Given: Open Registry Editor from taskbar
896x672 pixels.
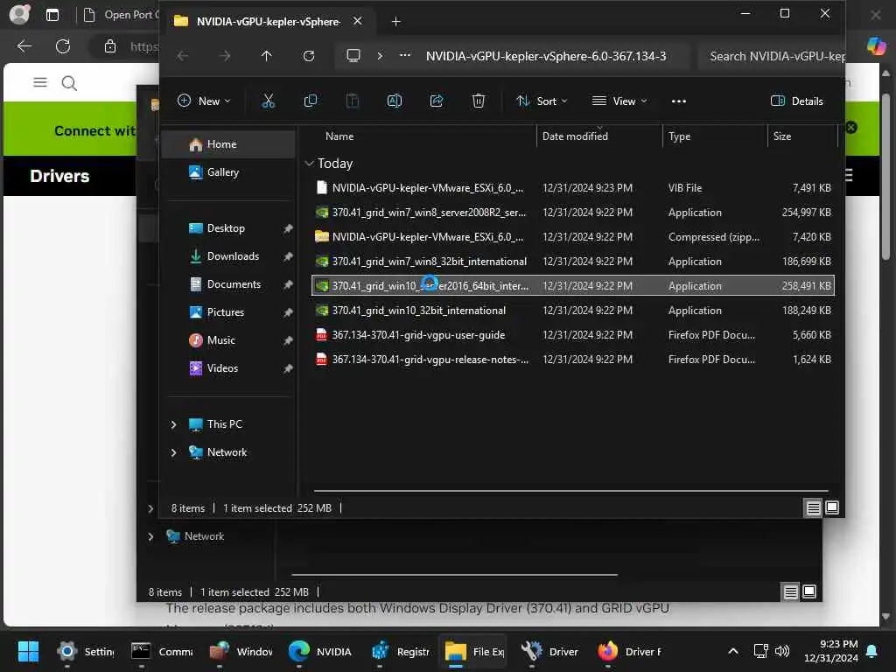Looking at the screenshot, I should click(x=400, y=651).
